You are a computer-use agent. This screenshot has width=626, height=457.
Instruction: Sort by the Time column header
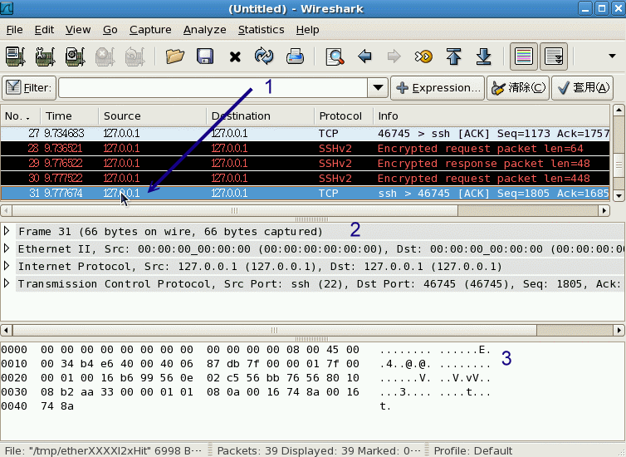point(69,116)
